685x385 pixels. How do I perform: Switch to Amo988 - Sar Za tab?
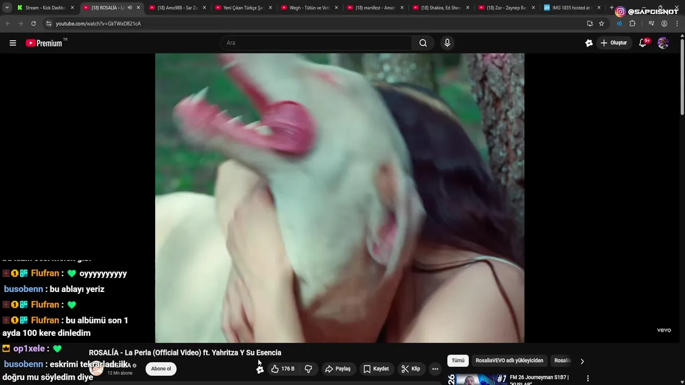[x=177, y=8]
